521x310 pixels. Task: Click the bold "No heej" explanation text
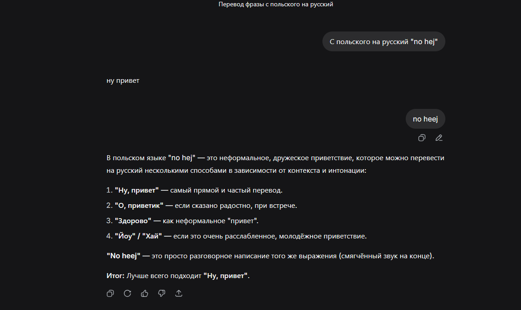123,256
